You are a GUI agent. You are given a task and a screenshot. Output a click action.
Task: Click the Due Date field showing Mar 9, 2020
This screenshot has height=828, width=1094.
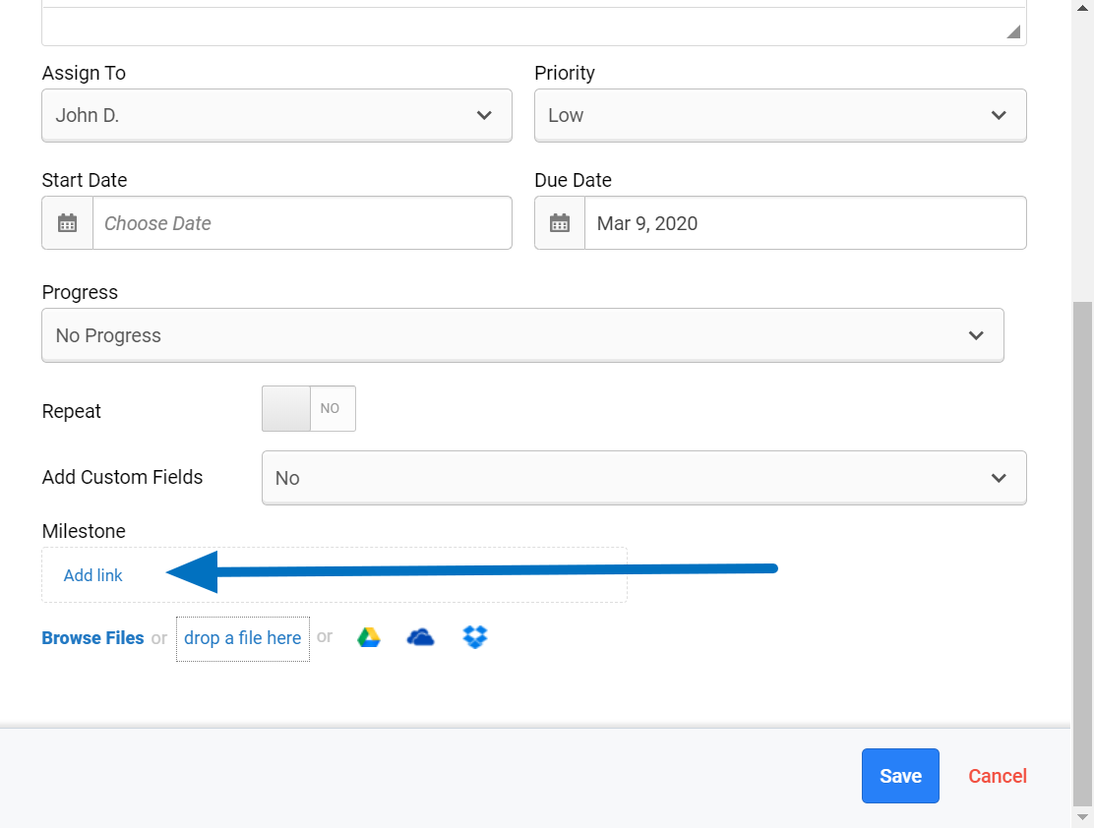805,223
